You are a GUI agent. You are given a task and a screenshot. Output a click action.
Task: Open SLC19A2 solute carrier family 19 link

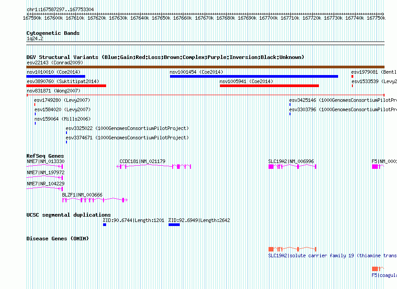[332, 255]
